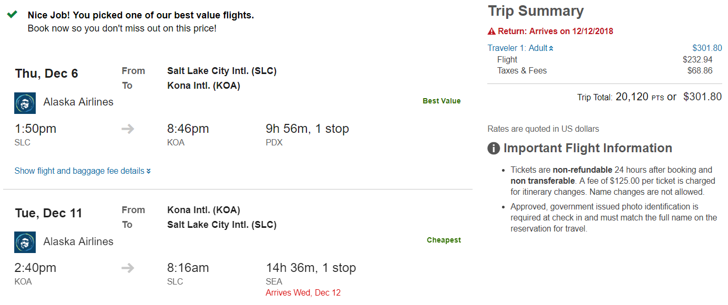Click double chevron after baggage fee details
This screenshot has width=728, height=305.
(149, 171)
